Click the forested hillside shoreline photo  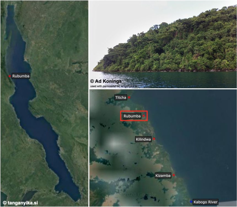click(x=163, y=44)
